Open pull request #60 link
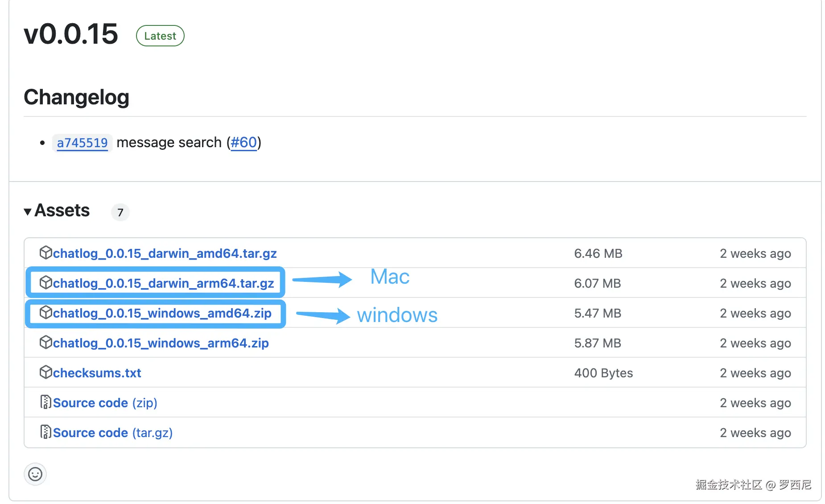Image resolution: width=825 pixels, height=504 pixels. (x=243, y=143)
